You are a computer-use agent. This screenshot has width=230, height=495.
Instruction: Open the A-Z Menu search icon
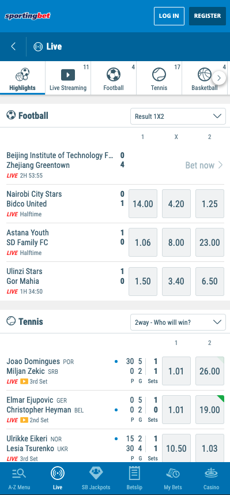click(19, 473)
